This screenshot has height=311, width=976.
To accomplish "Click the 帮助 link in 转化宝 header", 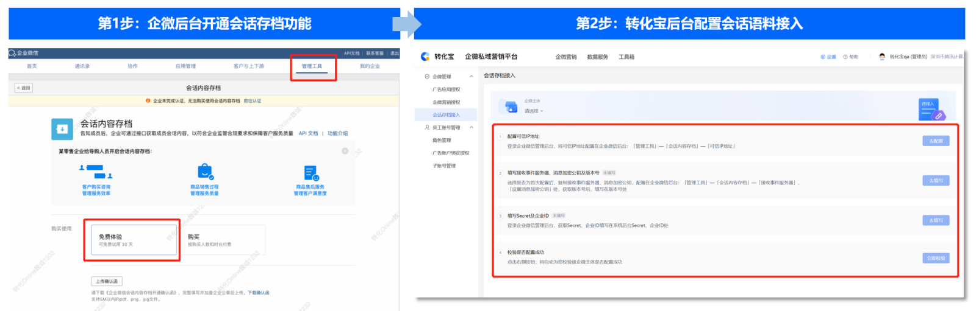I will tap(854, 57).
